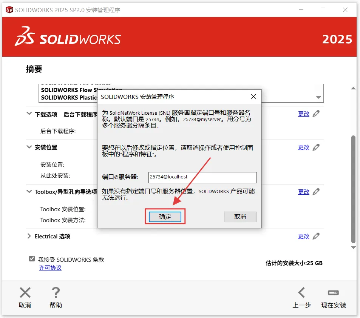Collapse the Toolbox/异型孔向导选项 section
This screenshot has width=360, height=318.
29,192
